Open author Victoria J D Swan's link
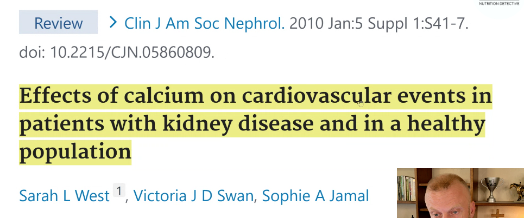 (193, 195)
